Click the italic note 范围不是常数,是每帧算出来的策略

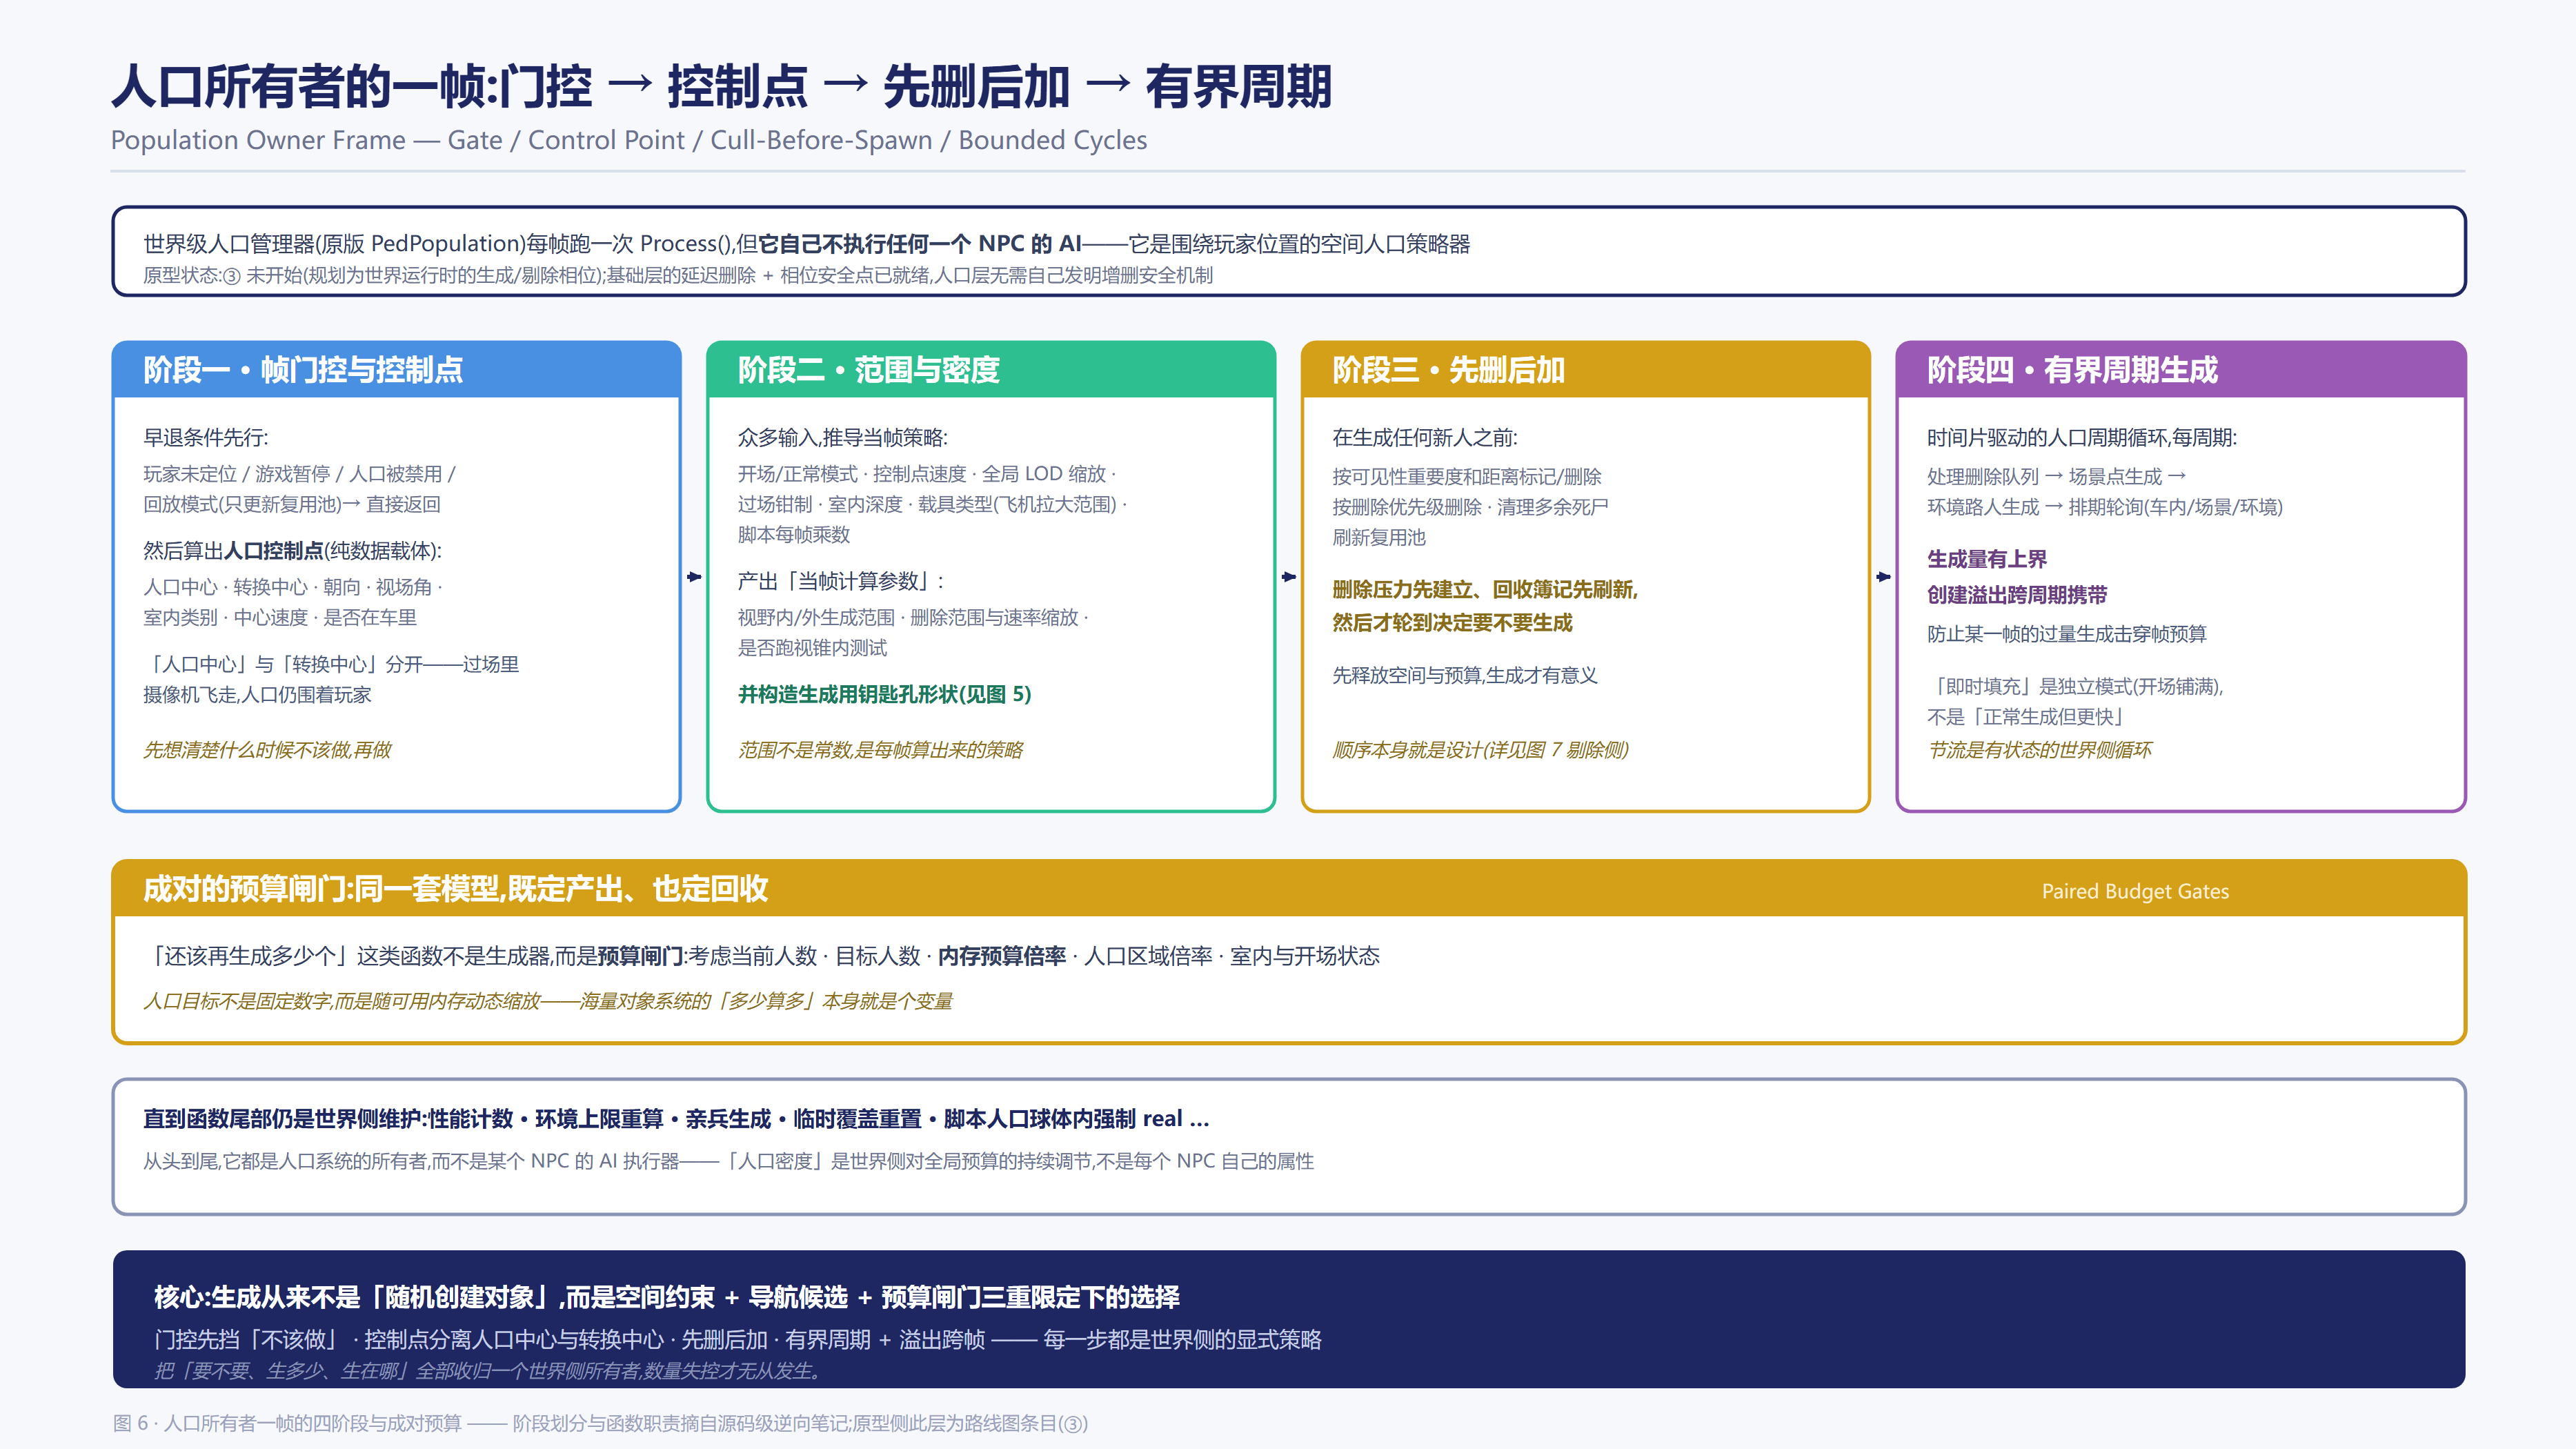coord(880,750)
